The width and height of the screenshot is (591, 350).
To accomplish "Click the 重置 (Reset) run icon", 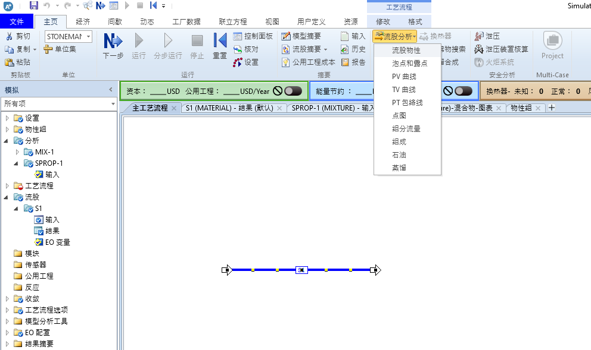I will (x=220, y=41).
